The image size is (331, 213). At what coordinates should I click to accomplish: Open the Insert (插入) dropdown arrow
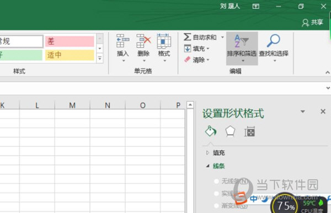click(124, 61)
